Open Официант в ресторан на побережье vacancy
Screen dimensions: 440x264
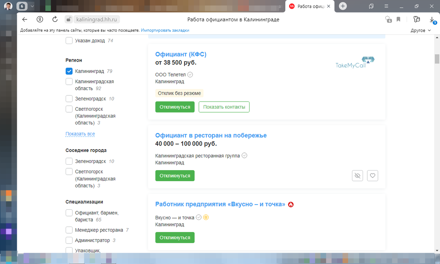click(x=211, y=136)
